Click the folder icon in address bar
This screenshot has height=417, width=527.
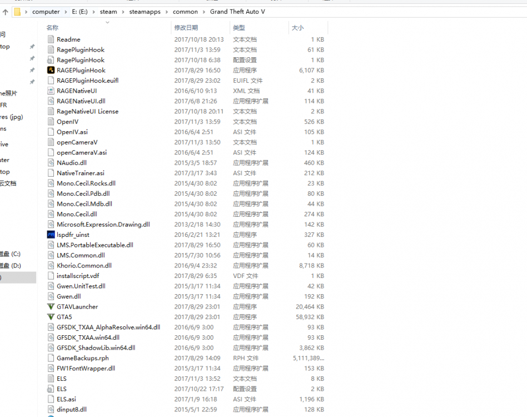coord(17,12)
